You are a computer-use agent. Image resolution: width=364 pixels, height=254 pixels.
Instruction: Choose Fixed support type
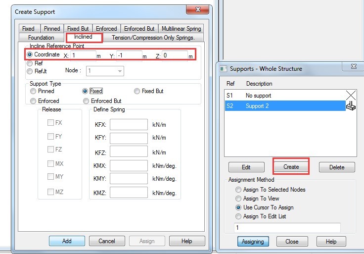click(x=92, y=91)
